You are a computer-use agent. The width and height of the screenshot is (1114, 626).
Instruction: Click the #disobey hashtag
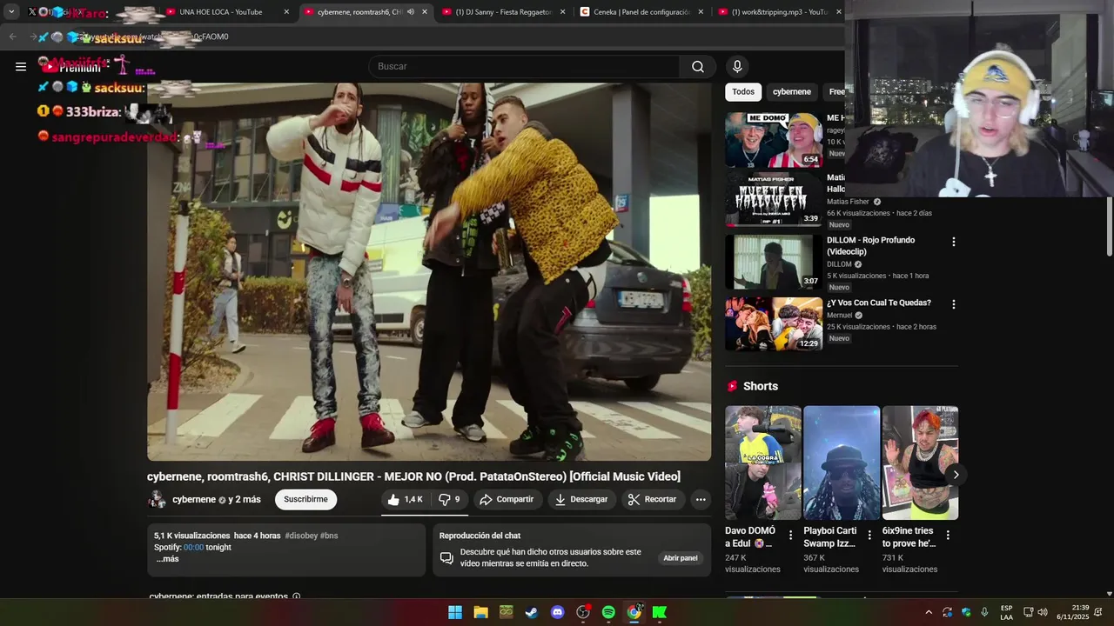(300, 536)
